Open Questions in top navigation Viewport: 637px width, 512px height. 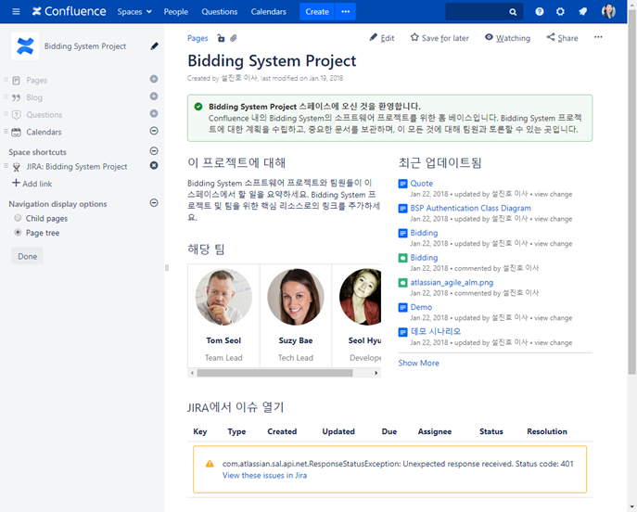(x=220, y=12)
